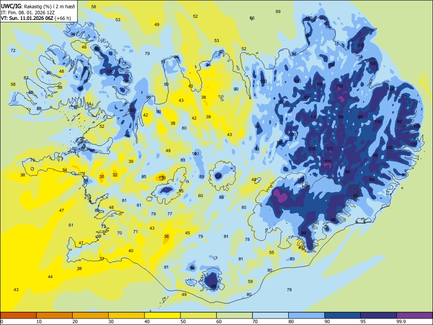Click the map humidity value '54'
Screen dimensions: 433x325
coord(89,104)
